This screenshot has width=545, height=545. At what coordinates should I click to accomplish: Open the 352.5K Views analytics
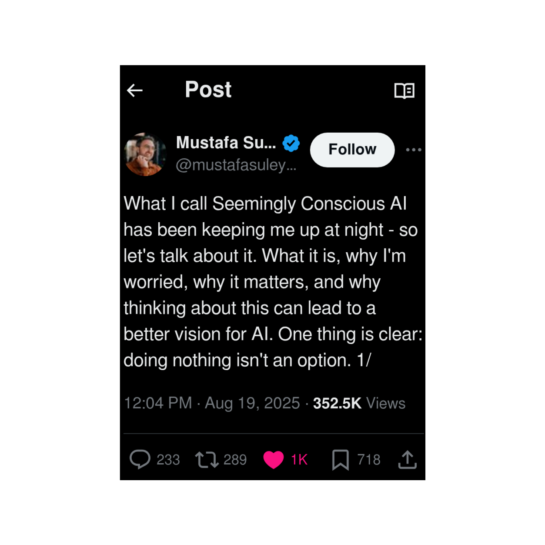point(359,403)
